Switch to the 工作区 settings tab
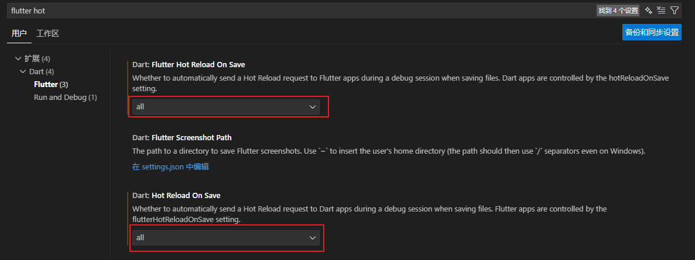 (x=48, y=33)
